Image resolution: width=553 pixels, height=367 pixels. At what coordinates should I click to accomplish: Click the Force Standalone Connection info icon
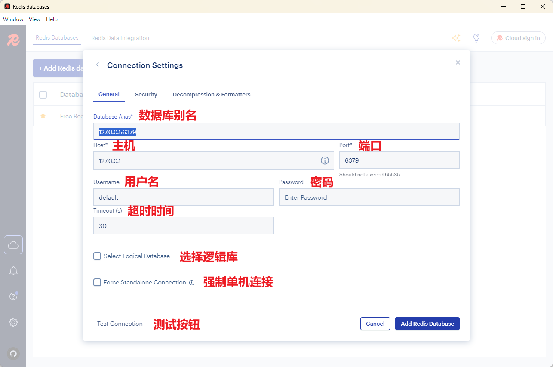click(x=192, y=283)
